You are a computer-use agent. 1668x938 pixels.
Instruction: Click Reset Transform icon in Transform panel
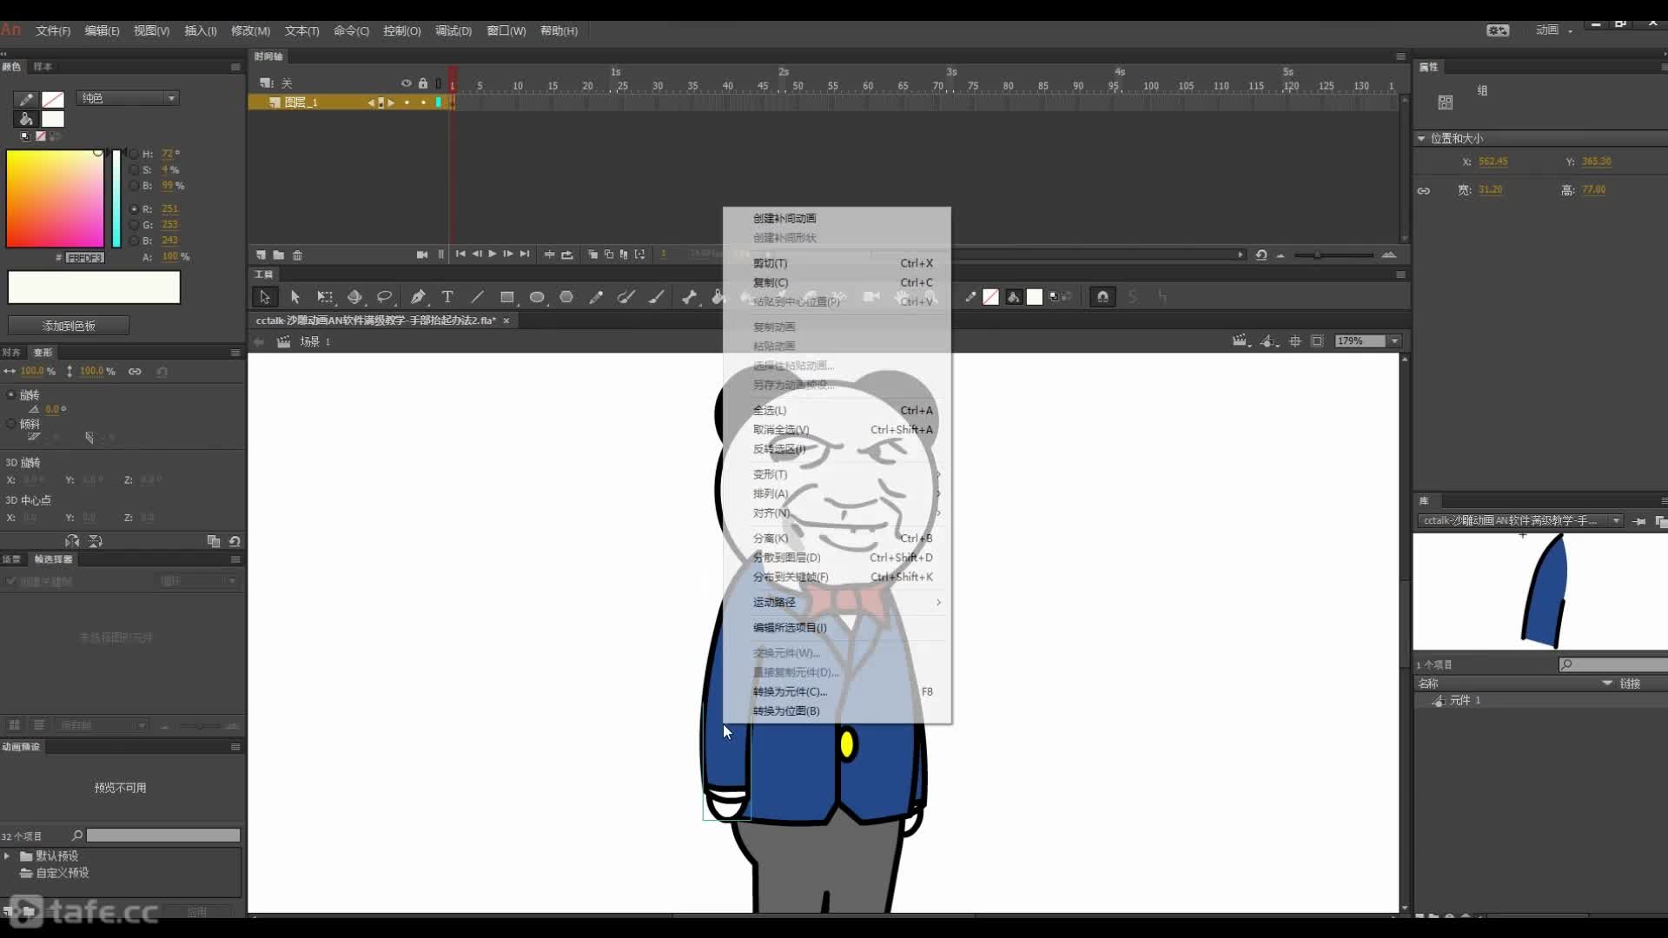[x=235, y=541]
